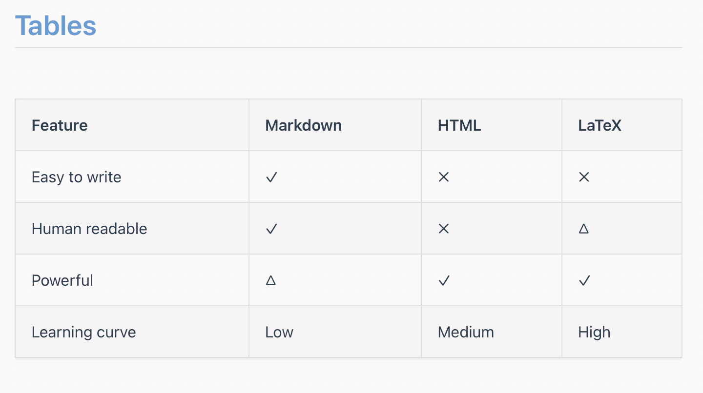The height and width of the screenshot is (393, 703).
Task: Click the LaTeX triangle in Human readable row
Action: pos(583,229)
